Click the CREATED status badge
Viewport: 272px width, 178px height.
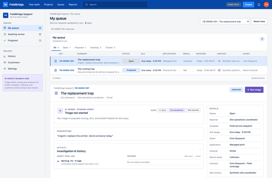tap(236, 90)
